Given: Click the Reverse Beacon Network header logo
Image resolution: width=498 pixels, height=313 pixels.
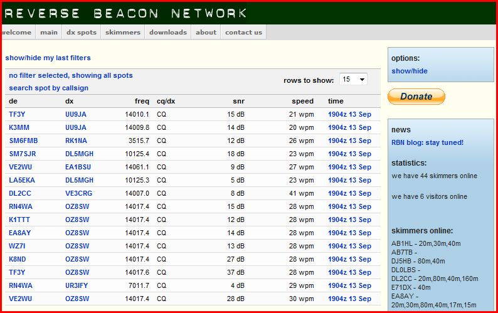Looking at the screenshot, I should coord(125,13).
